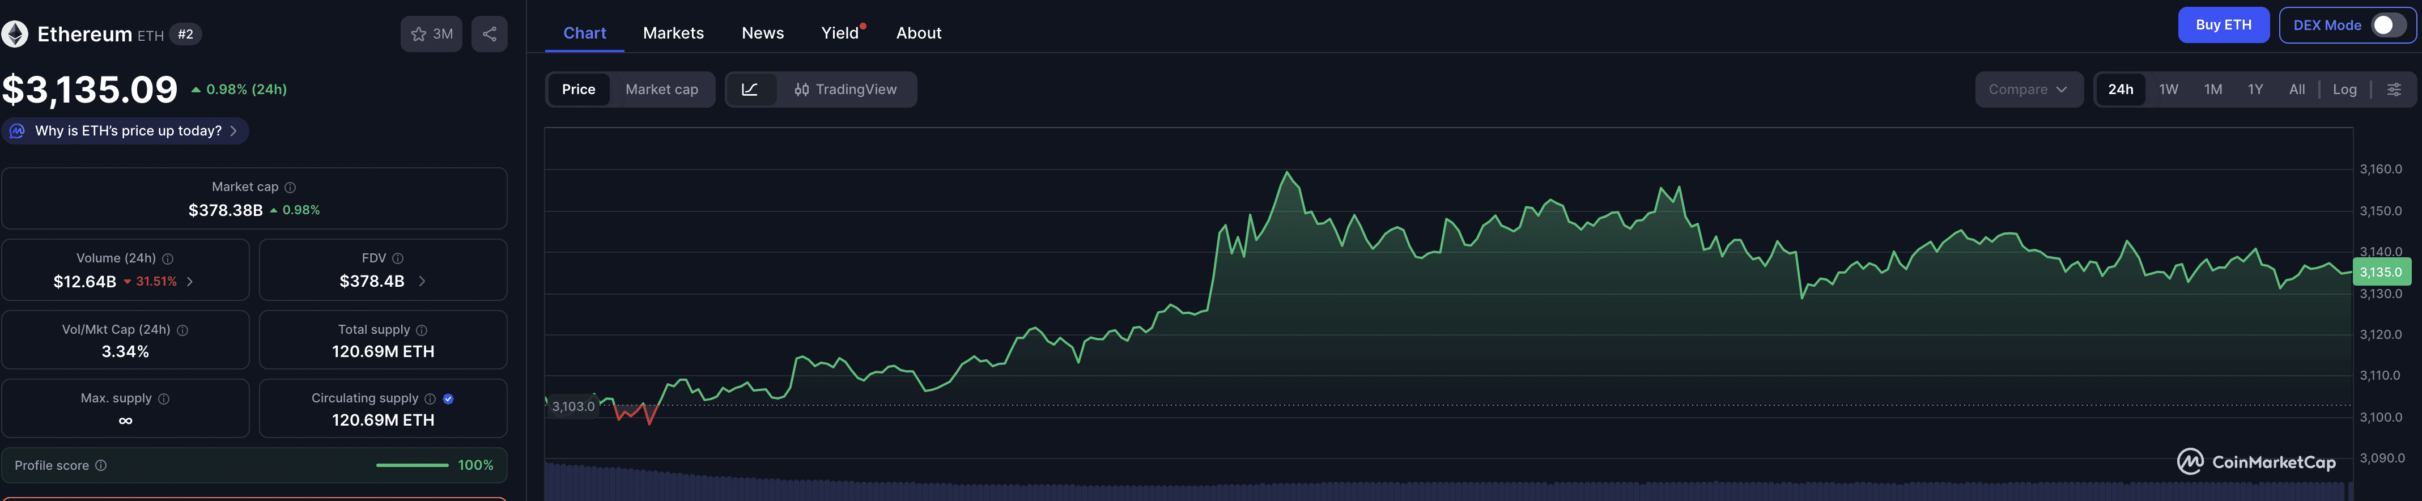This screenshot has height=501, width=2422.
Task: Click the Buy ETH button
Action: click(x=2223, y=26)
